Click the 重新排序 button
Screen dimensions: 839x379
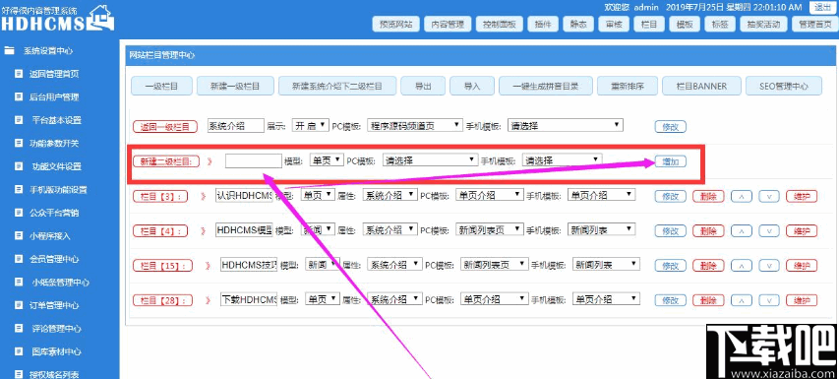pos(628,86)
